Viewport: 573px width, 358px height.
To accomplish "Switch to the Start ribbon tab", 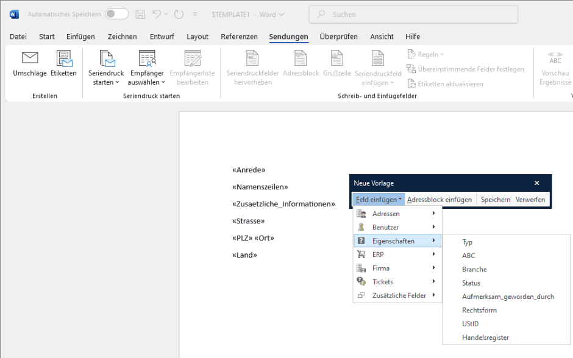I will tap(47, 37).
